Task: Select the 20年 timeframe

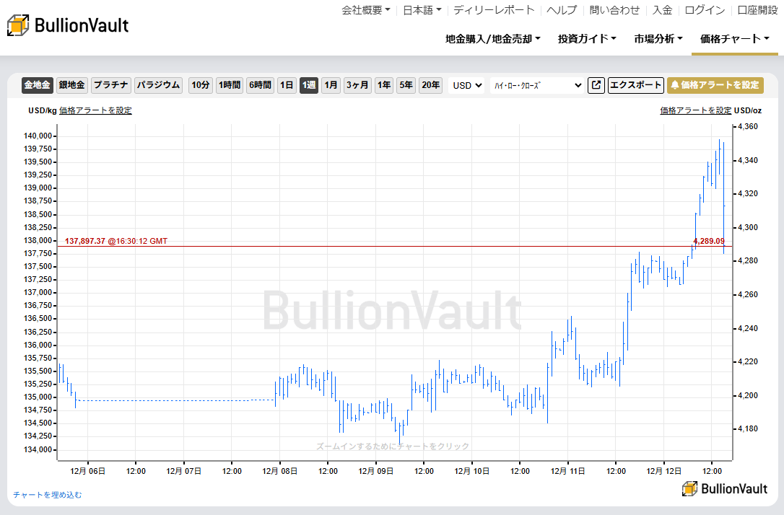Action: (x=430, y=85)
